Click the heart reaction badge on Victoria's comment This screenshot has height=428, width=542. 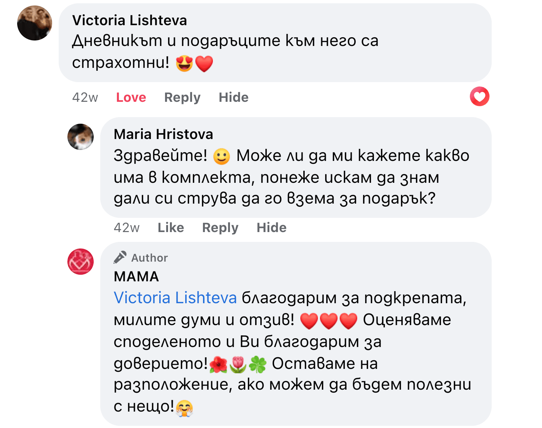(479, 97)
